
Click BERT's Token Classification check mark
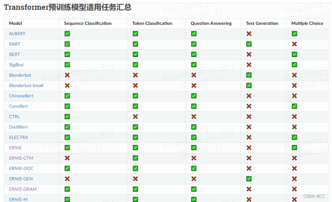pos(135,55)
